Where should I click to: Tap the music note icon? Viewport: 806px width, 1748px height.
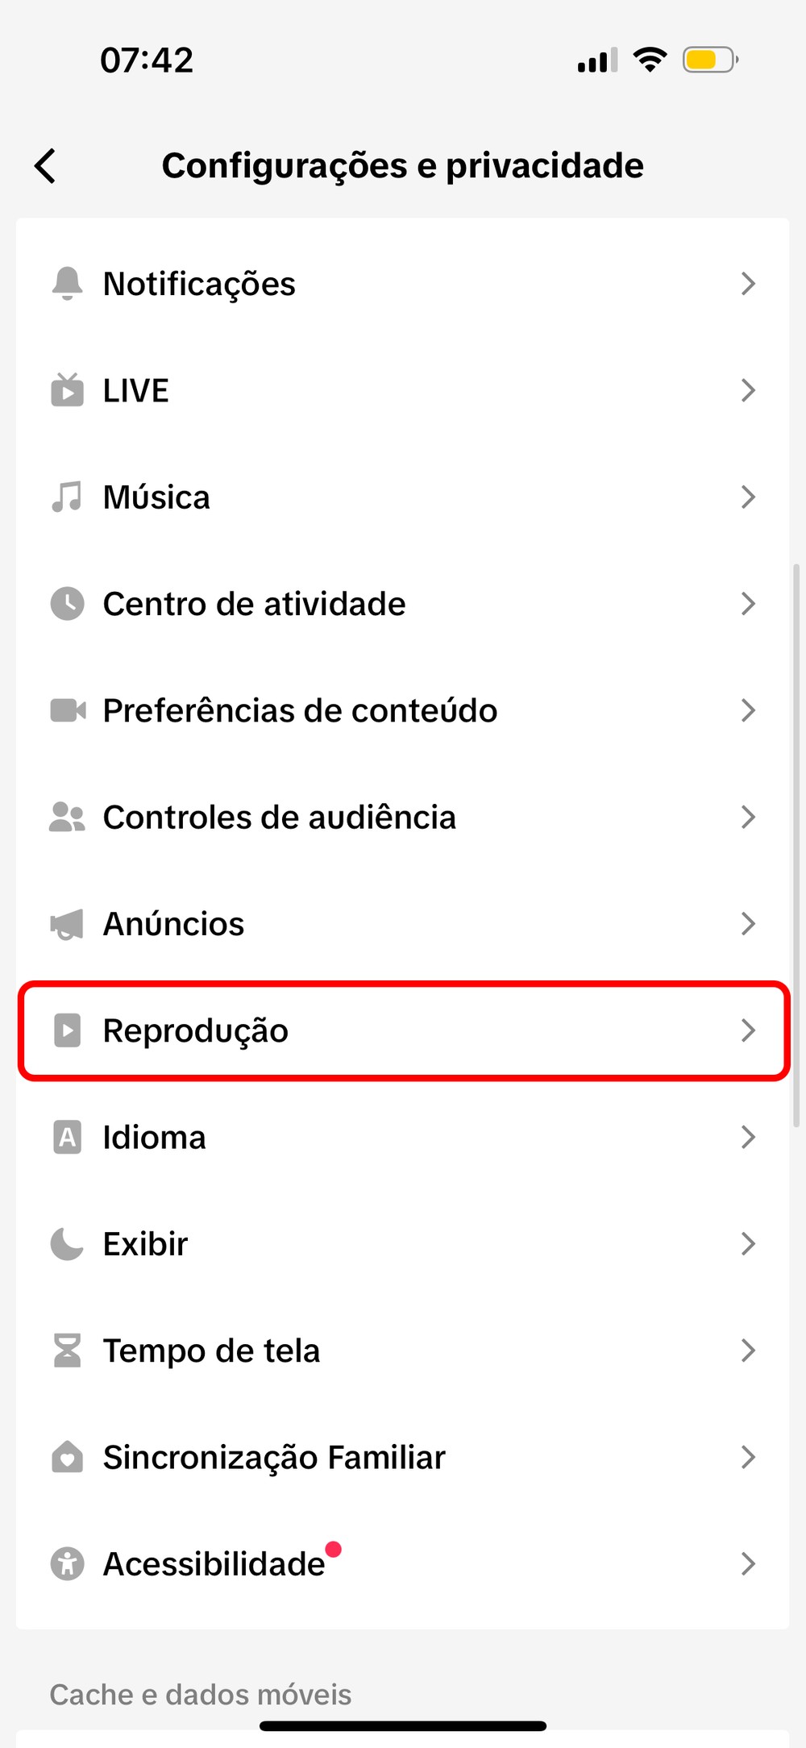click(x=67, y=497)
